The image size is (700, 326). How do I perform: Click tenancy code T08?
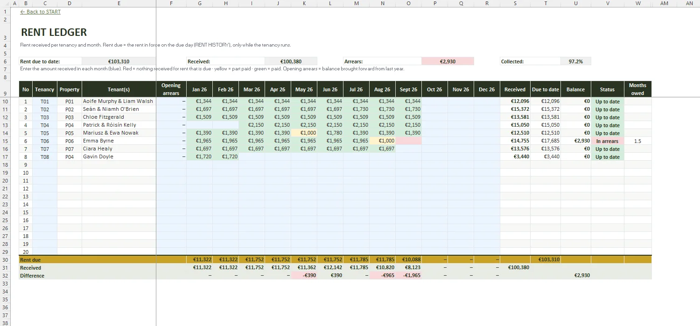pos(45,156)
